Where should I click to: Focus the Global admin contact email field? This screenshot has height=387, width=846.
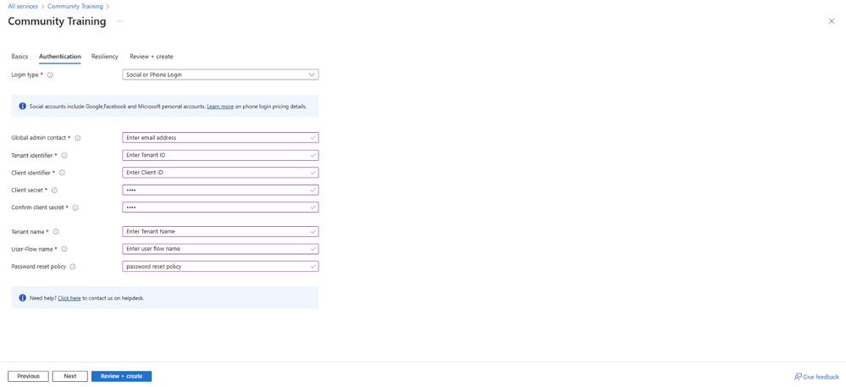220,138
